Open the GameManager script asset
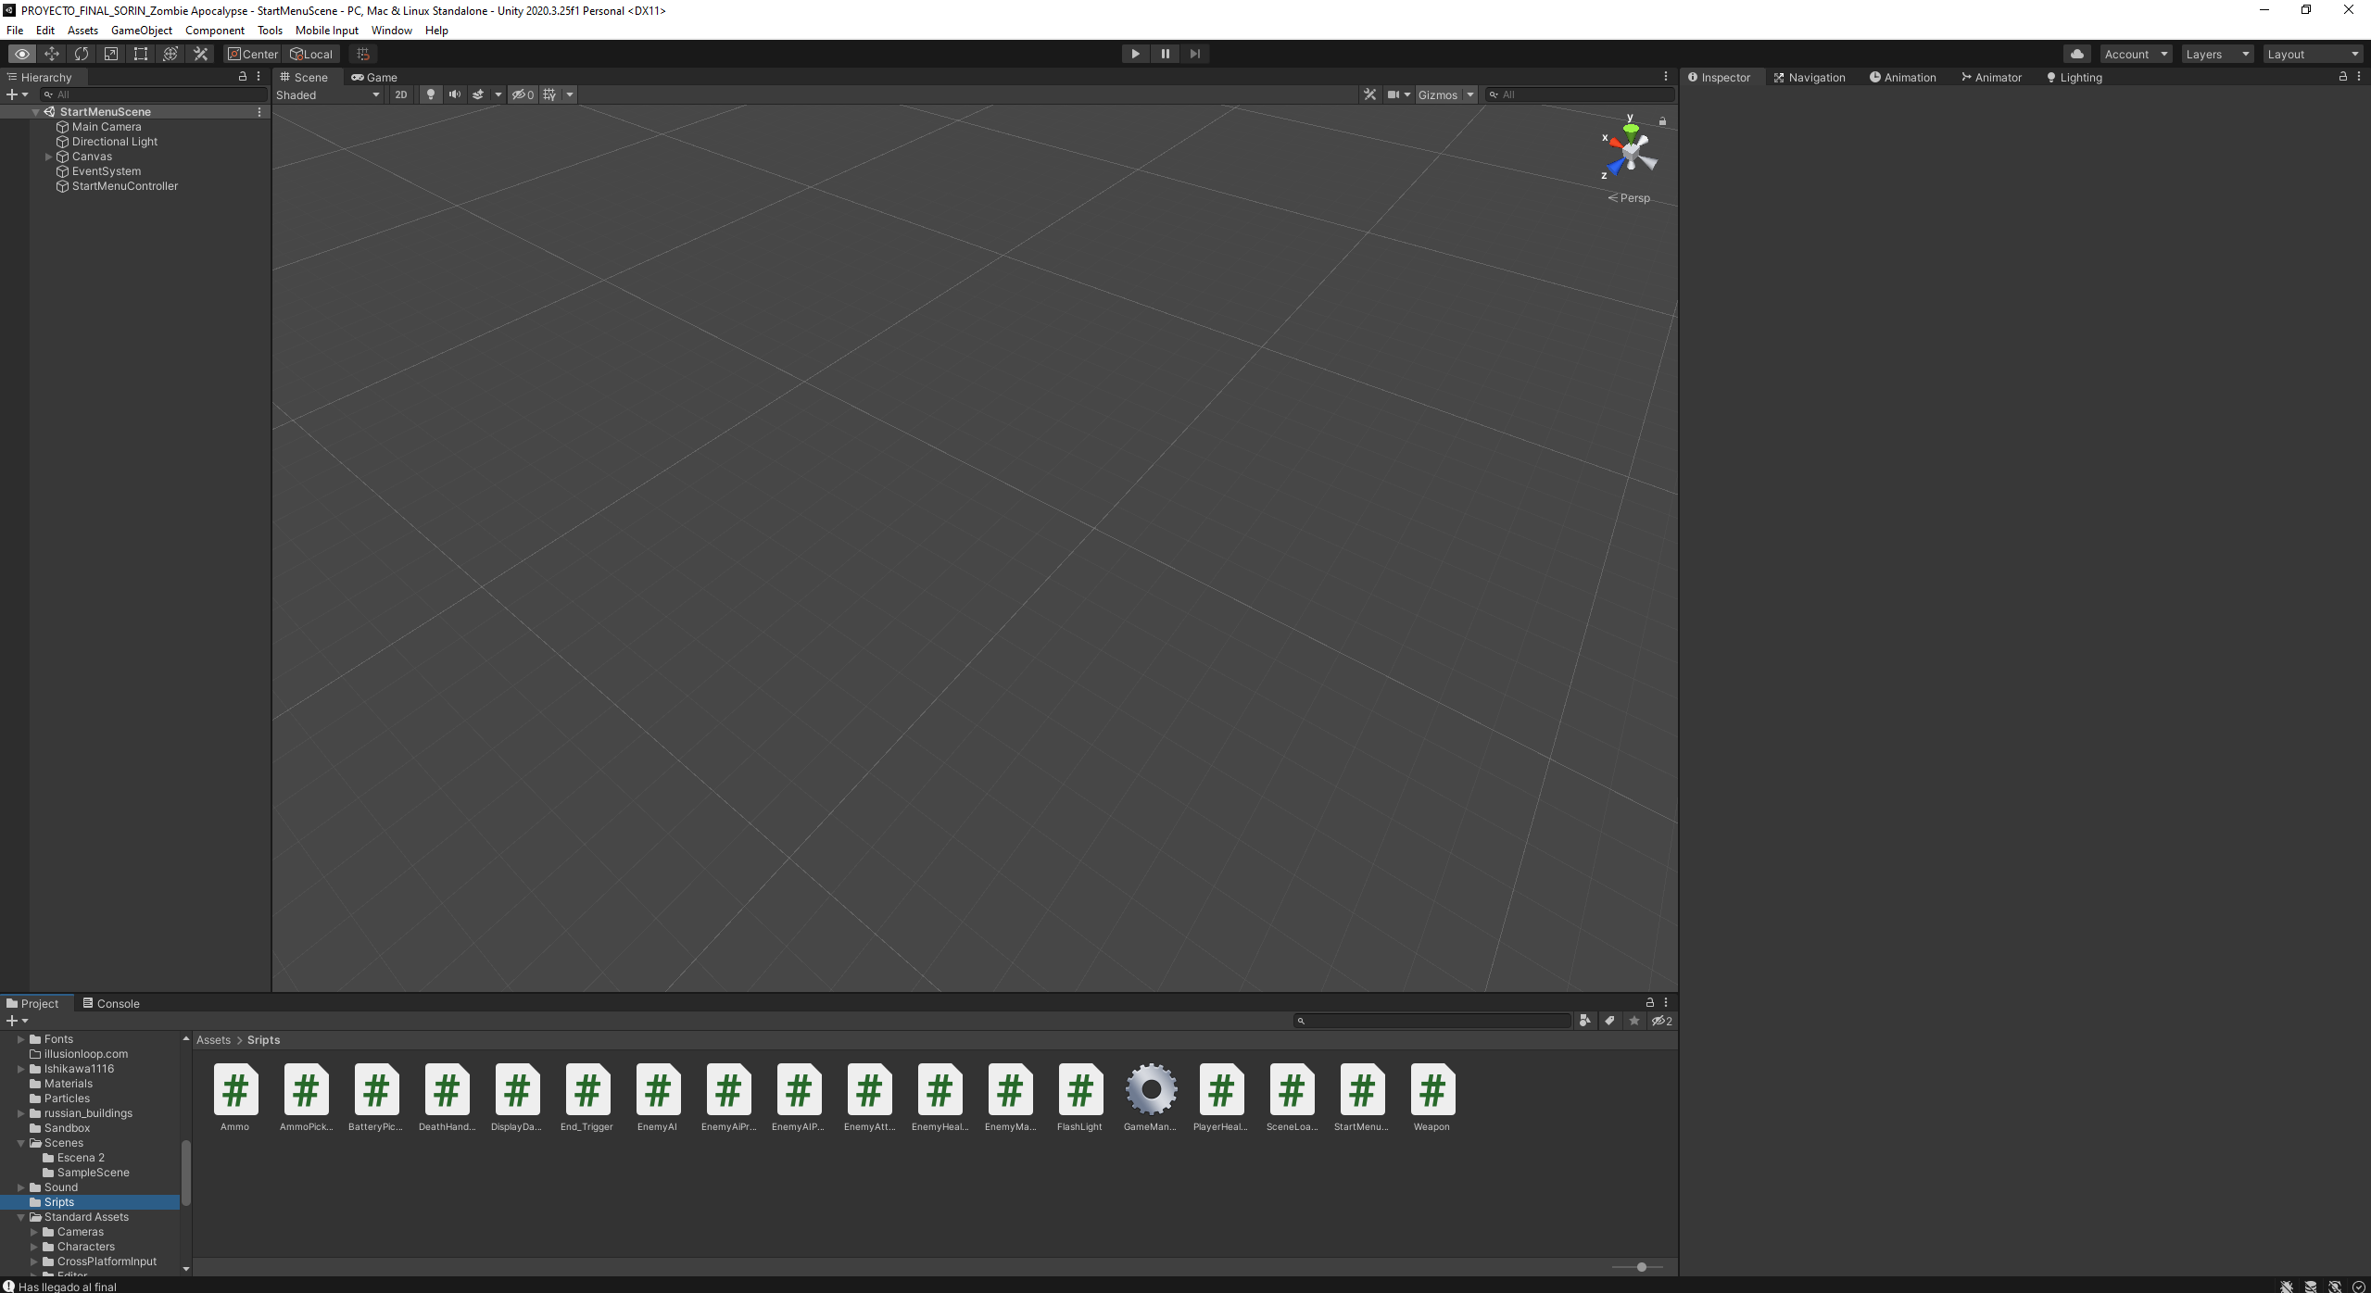The image size is (2371, 1293). click(1150, 1090)
